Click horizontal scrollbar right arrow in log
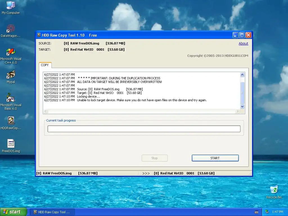 tap(237, 111)
